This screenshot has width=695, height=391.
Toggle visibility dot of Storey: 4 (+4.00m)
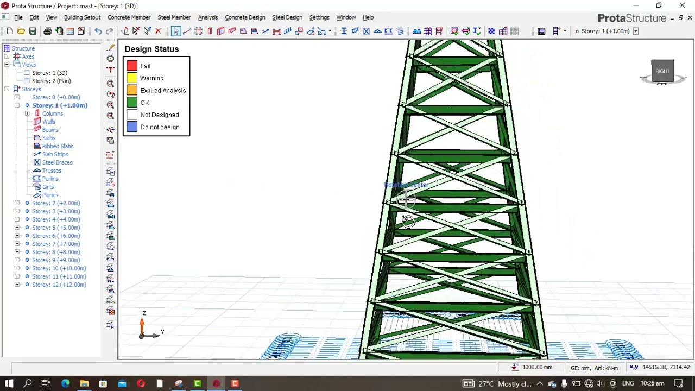pos(27,219)
